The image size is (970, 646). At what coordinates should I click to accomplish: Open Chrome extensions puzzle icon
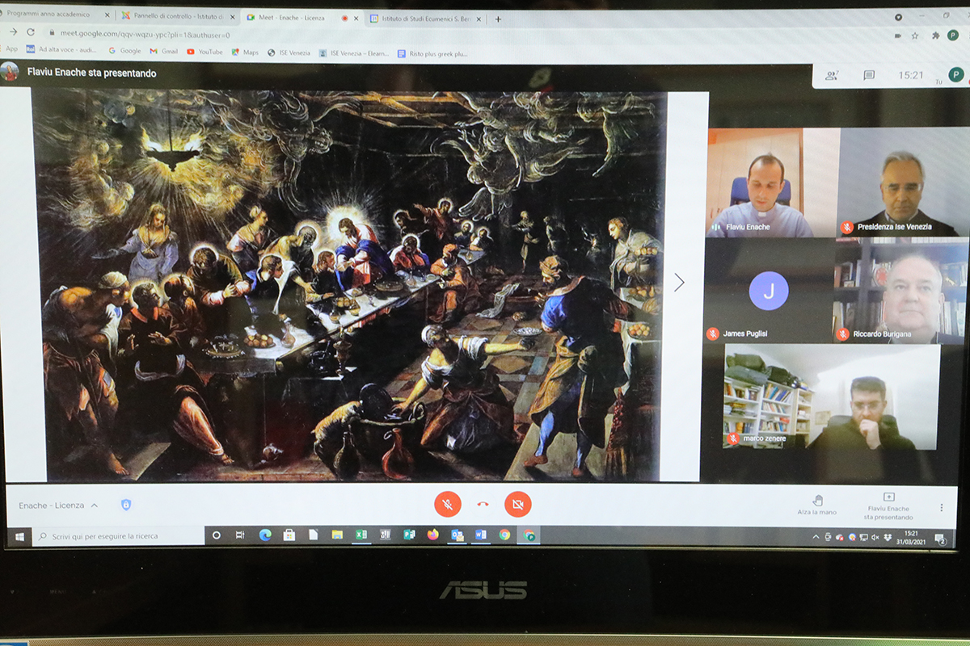(x=936, y=36)
